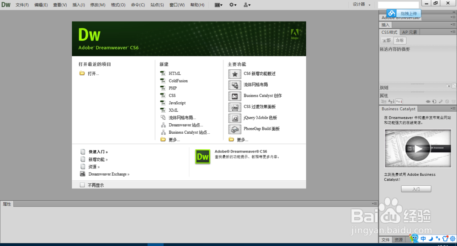Open the 文件(F) menu
Screen dimensions: 457x246
pyautogui.click(x=22, y=5)
